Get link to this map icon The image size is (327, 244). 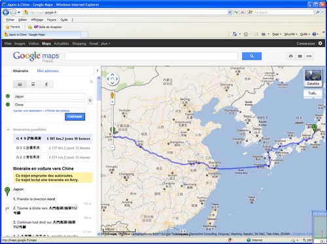tap(309, 56)
